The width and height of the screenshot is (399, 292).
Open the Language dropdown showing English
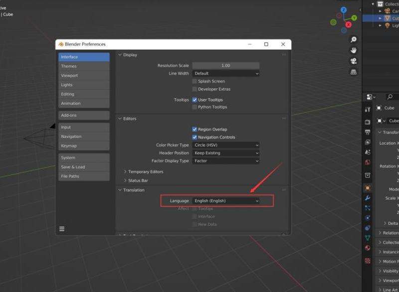pyautogui.click(x=226, y=201)
